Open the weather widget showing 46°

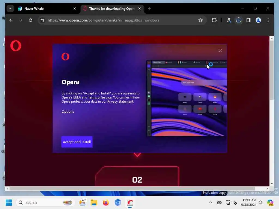(82, 202)
